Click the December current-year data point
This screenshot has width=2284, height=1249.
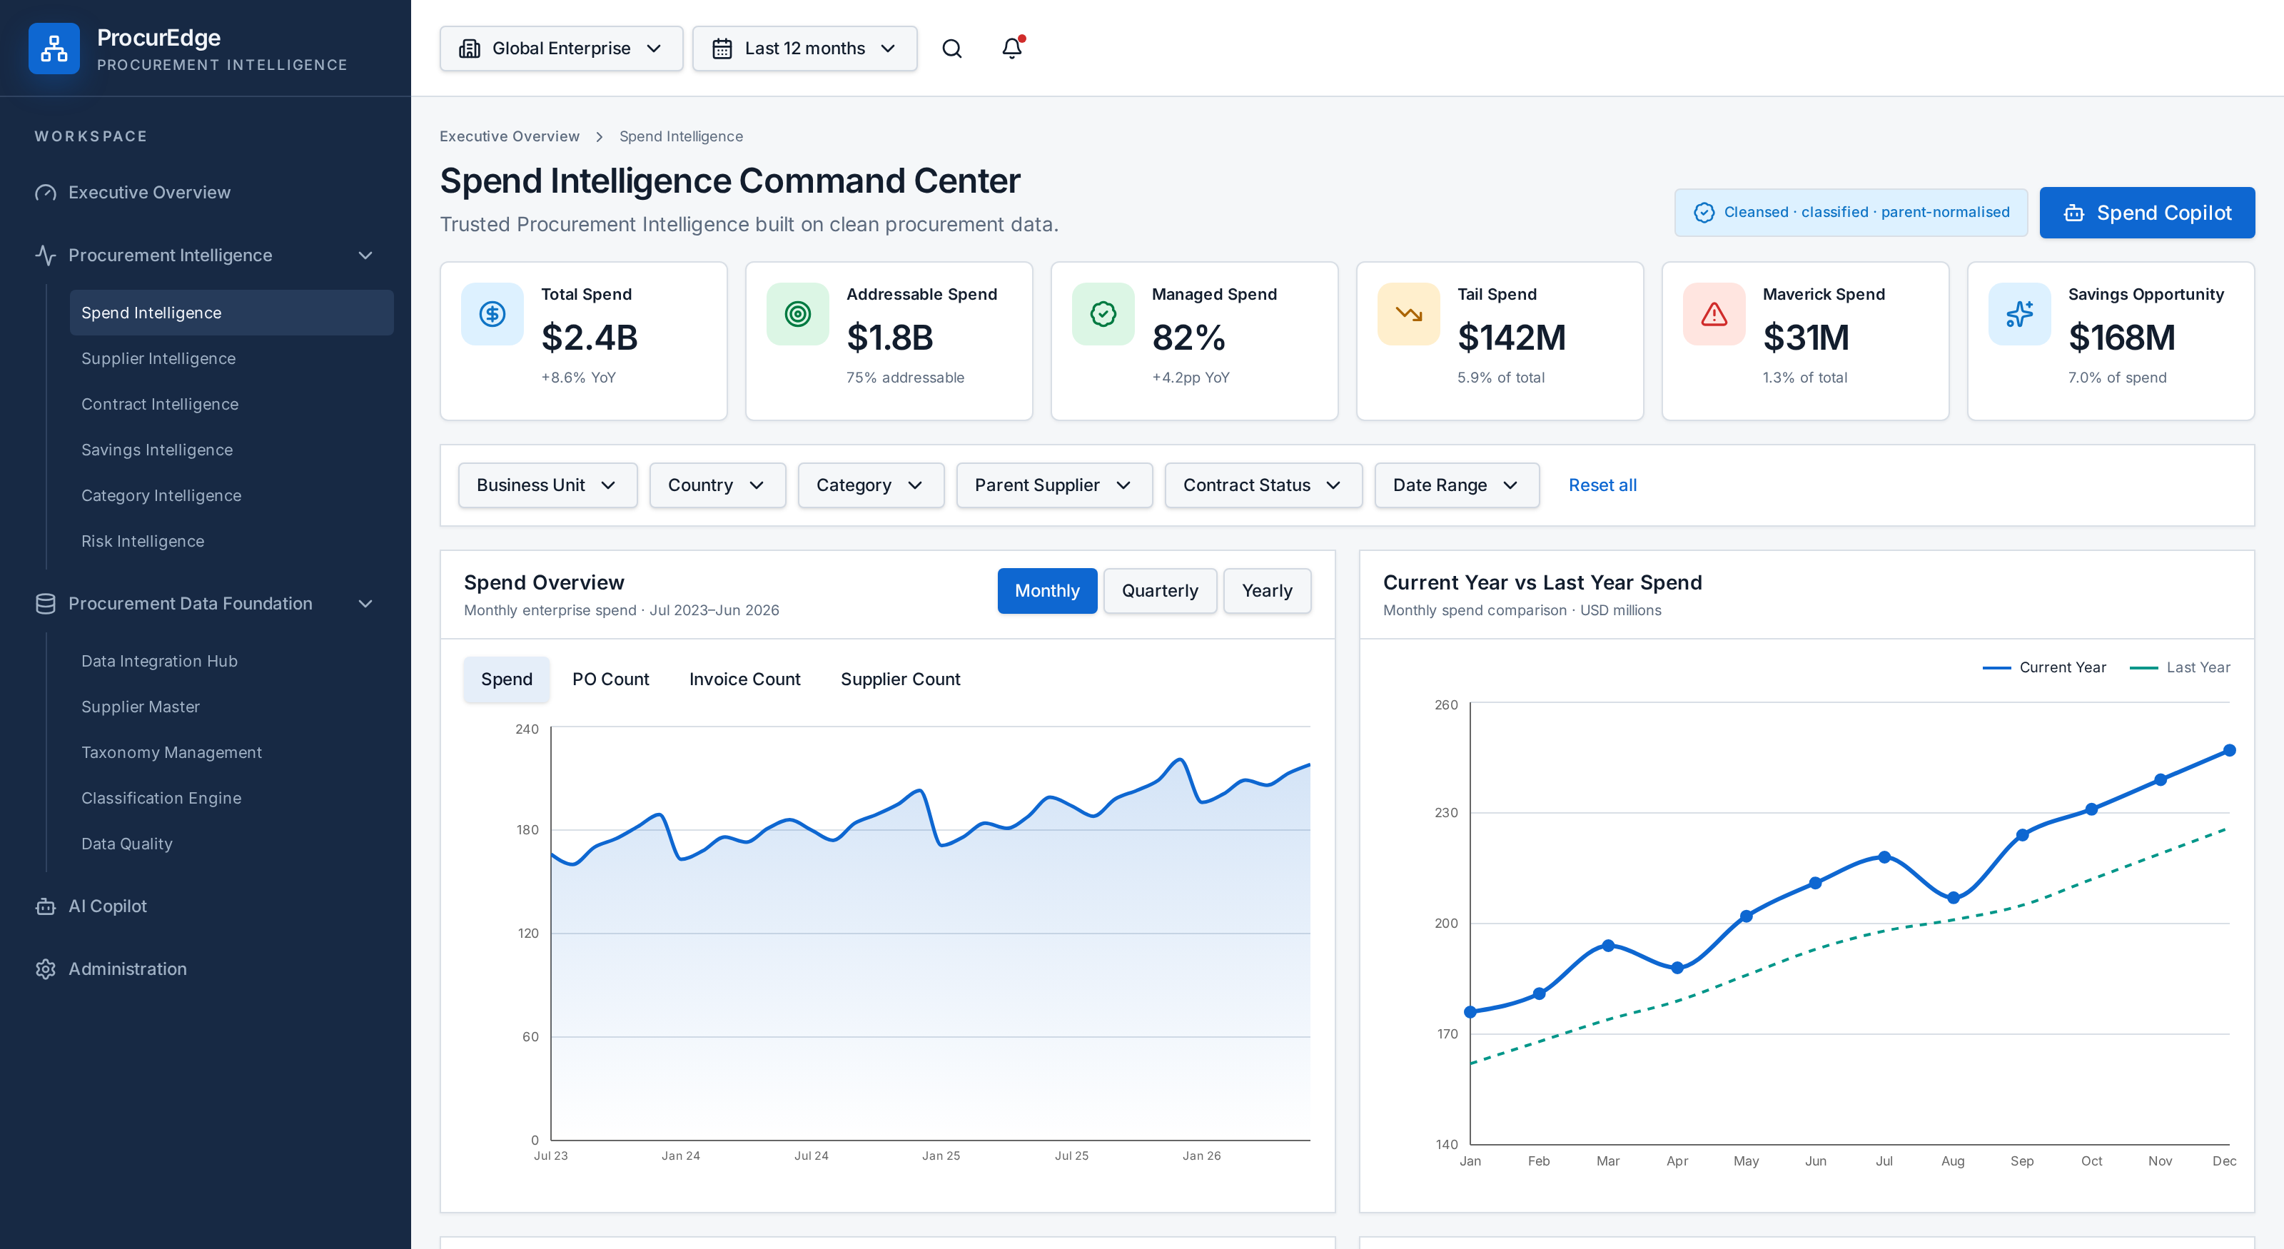(x=2229, y=750)
